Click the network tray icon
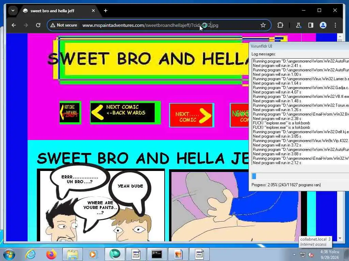The image size is (349, 261). pos(303,255)
